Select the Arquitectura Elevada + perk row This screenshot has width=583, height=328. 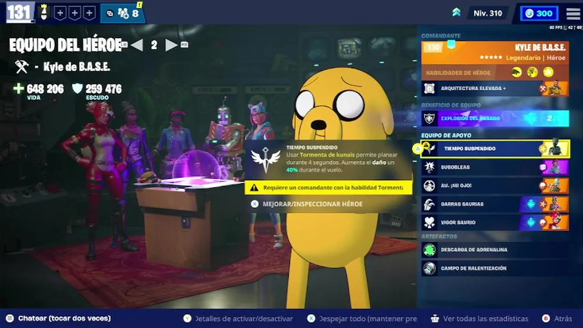click(x=495, y=88)
